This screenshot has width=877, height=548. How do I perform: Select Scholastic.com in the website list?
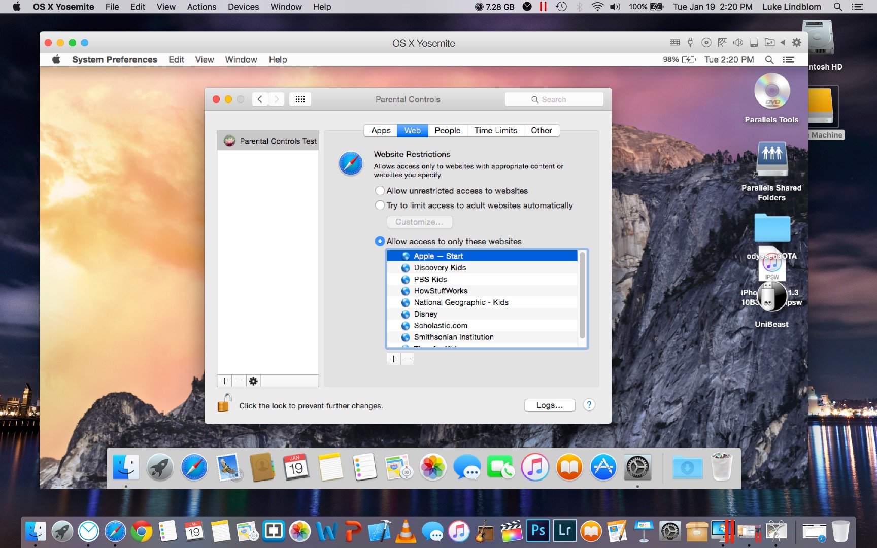tap(482, 326)
